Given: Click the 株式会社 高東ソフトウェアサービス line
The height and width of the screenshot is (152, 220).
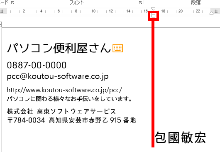Looking at the screenshot, I should (61, 111).
